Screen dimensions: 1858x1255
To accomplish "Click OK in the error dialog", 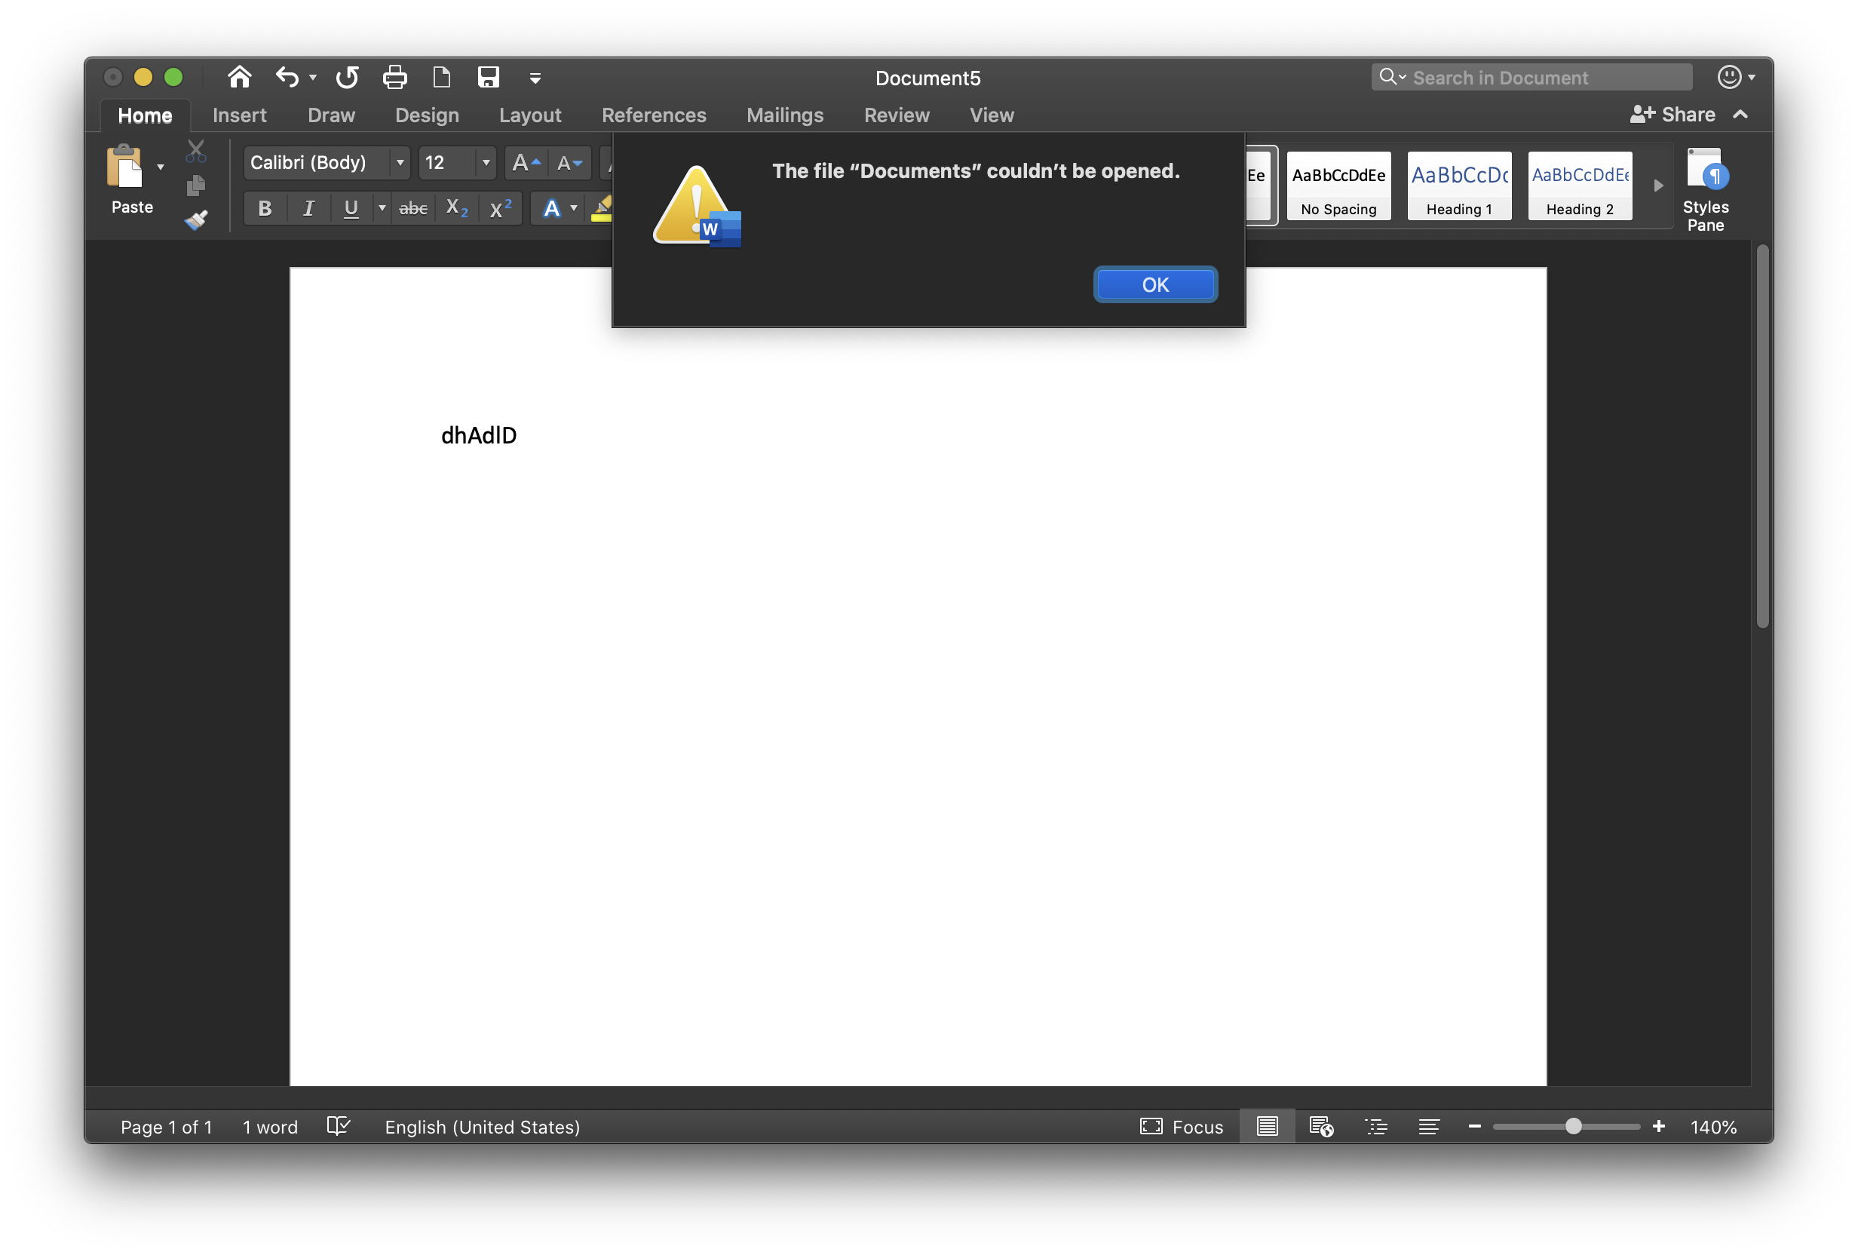I will pyautogui.click(x=1154, y=285).
